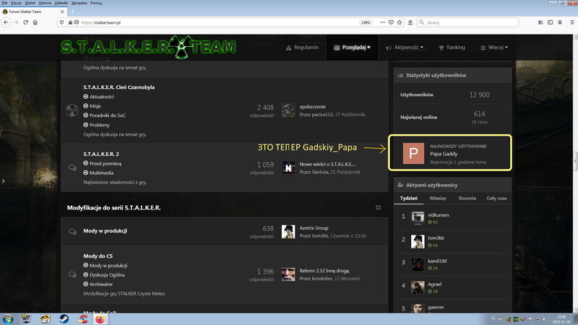Click the radiation icon beside Cień Czarnobyla
578x325 pixels.
(72, 110)
